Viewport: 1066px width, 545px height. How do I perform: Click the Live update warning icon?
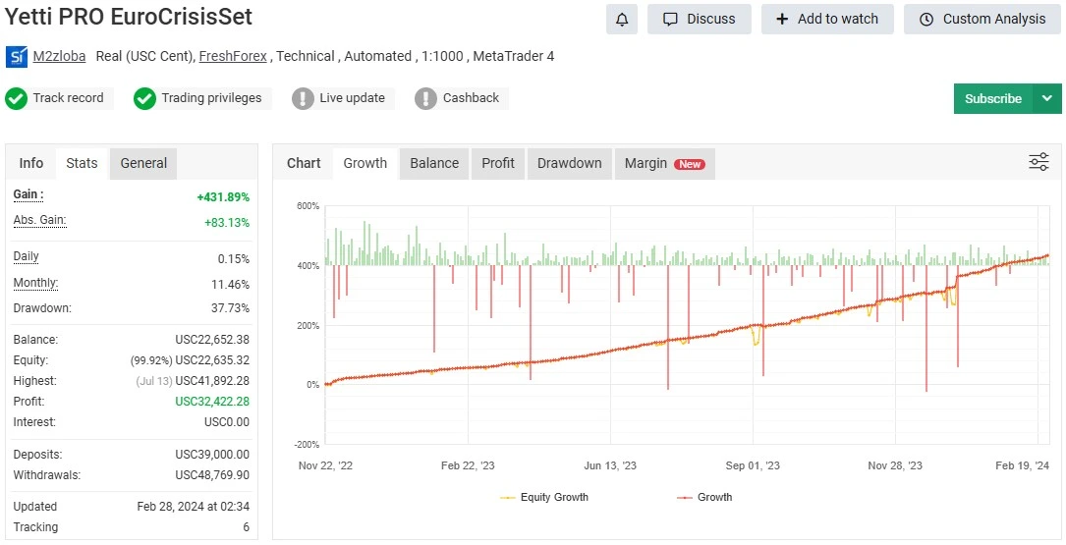303,98
